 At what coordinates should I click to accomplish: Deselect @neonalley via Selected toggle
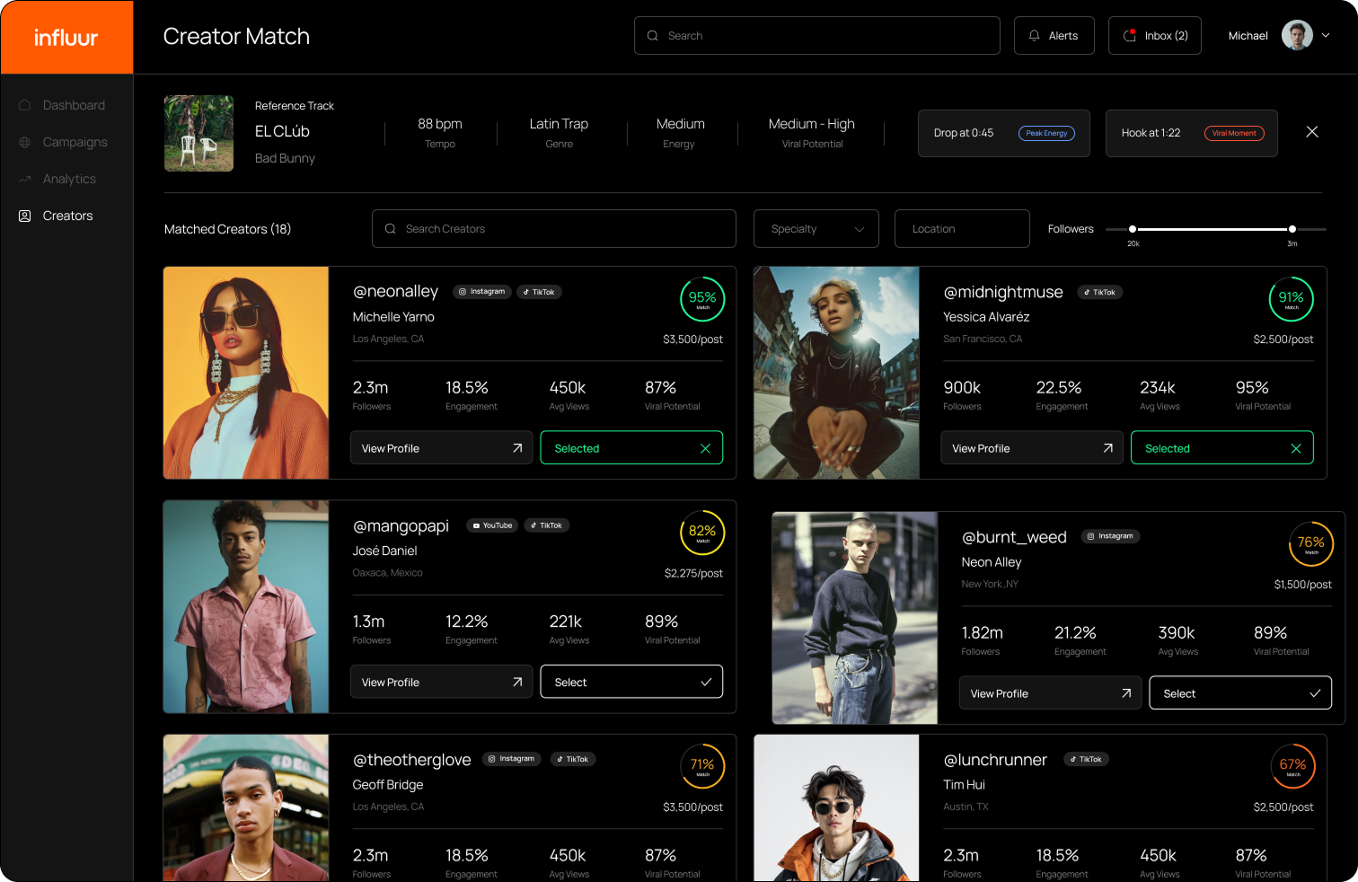point(631,448)
